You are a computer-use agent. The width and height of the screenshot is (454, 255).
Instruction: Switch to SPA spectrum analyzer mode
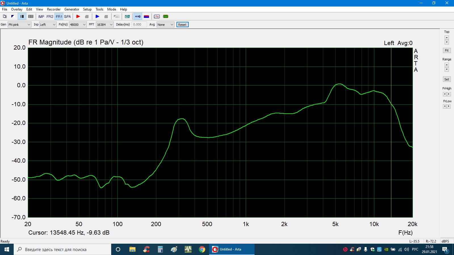click(x=68, y=16)
